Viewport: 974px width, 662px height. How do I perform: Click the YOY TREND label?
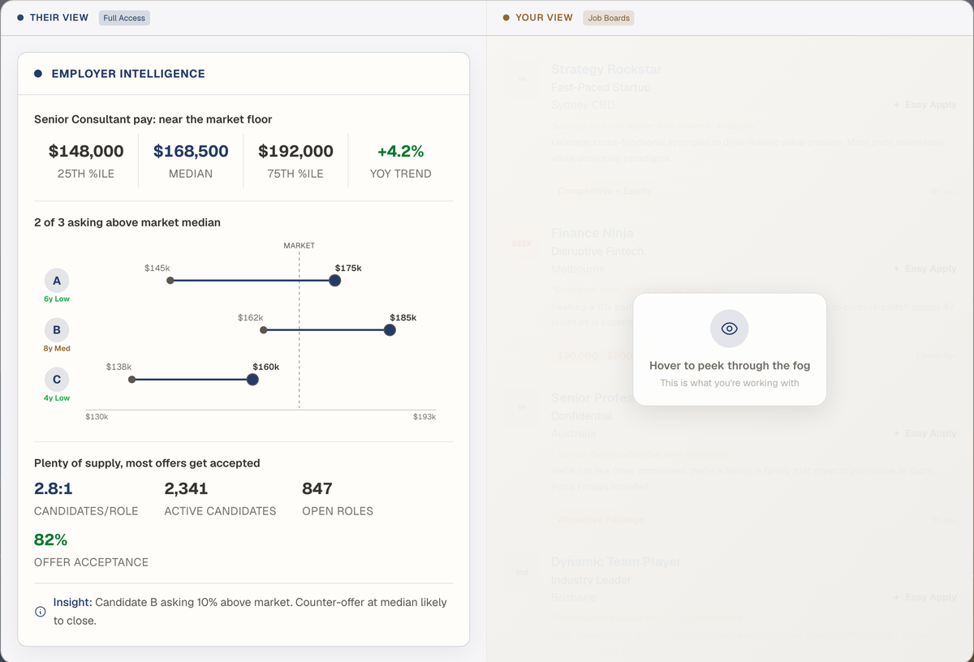tap(400, 174)
